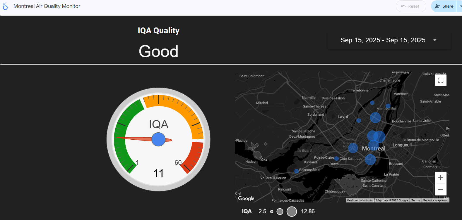Click the bubble on Island of Montreal label
The height and width of the screenshot is (220, 462).
coord(353,148)
